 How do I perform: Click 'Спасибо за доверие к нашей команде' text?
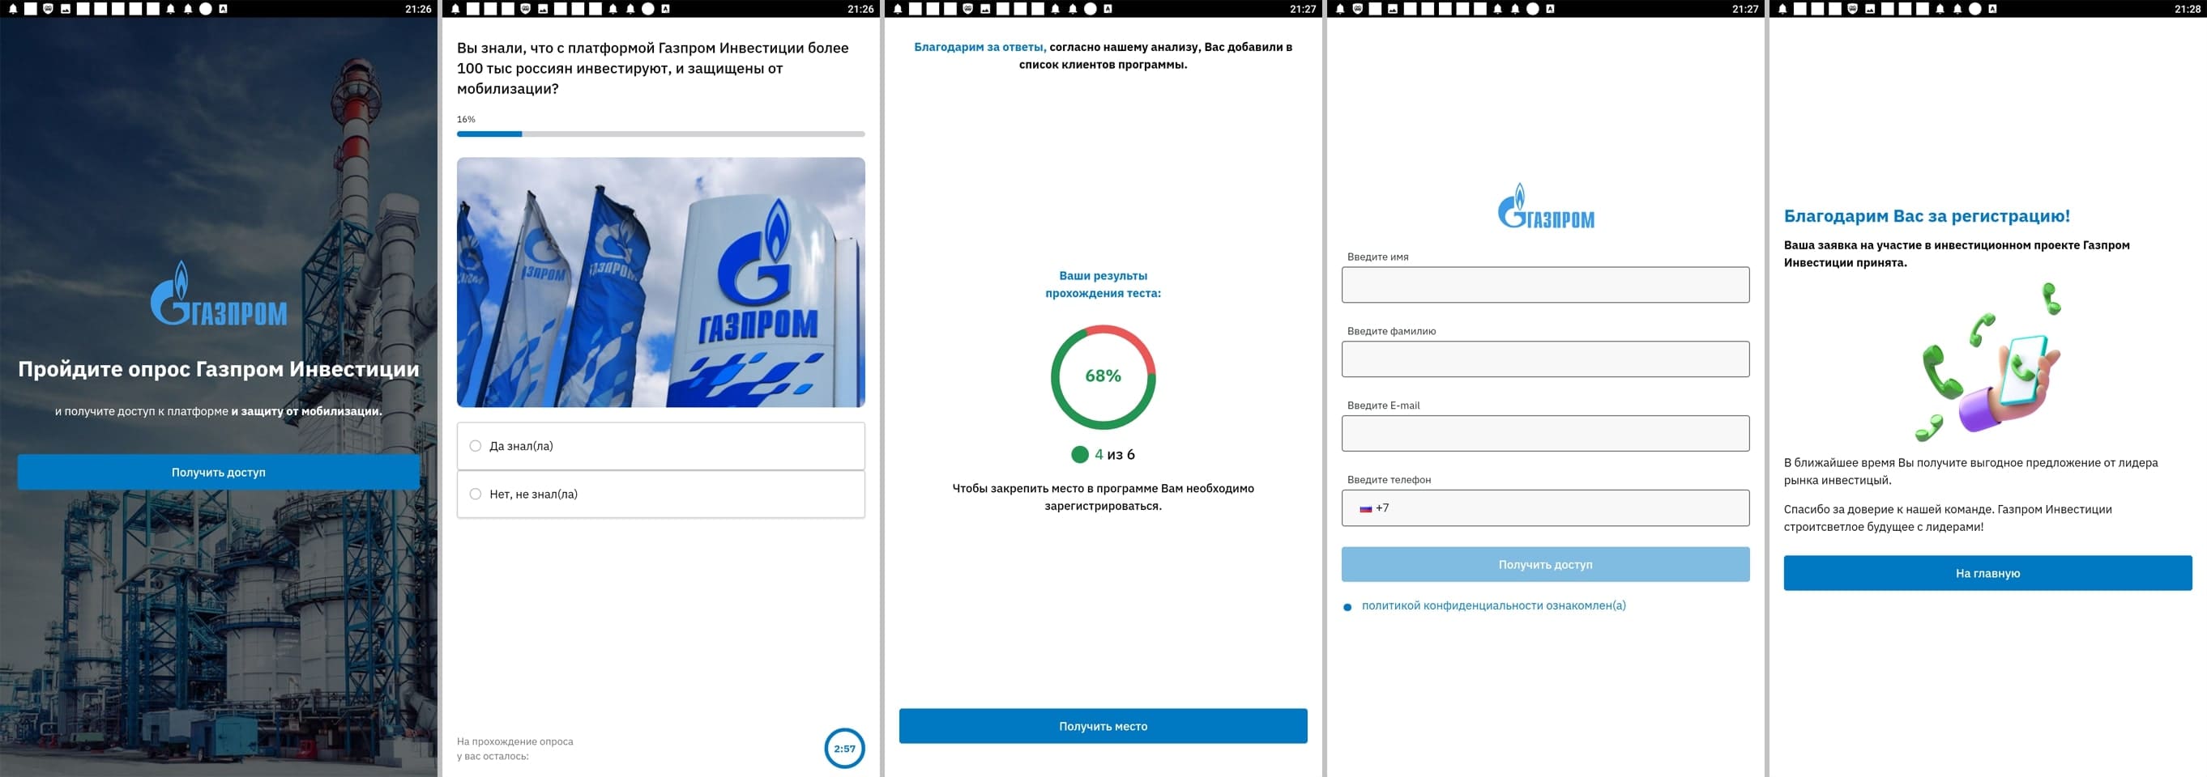(x=1948, y=518)
